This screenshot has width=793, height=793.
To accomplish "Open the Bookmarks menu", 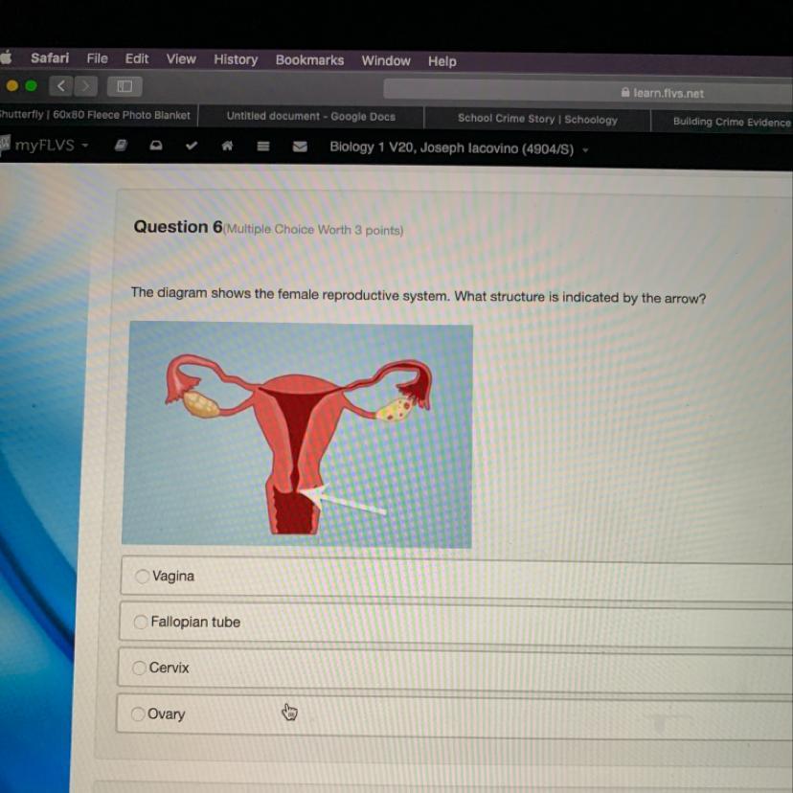I will [309, 60].
